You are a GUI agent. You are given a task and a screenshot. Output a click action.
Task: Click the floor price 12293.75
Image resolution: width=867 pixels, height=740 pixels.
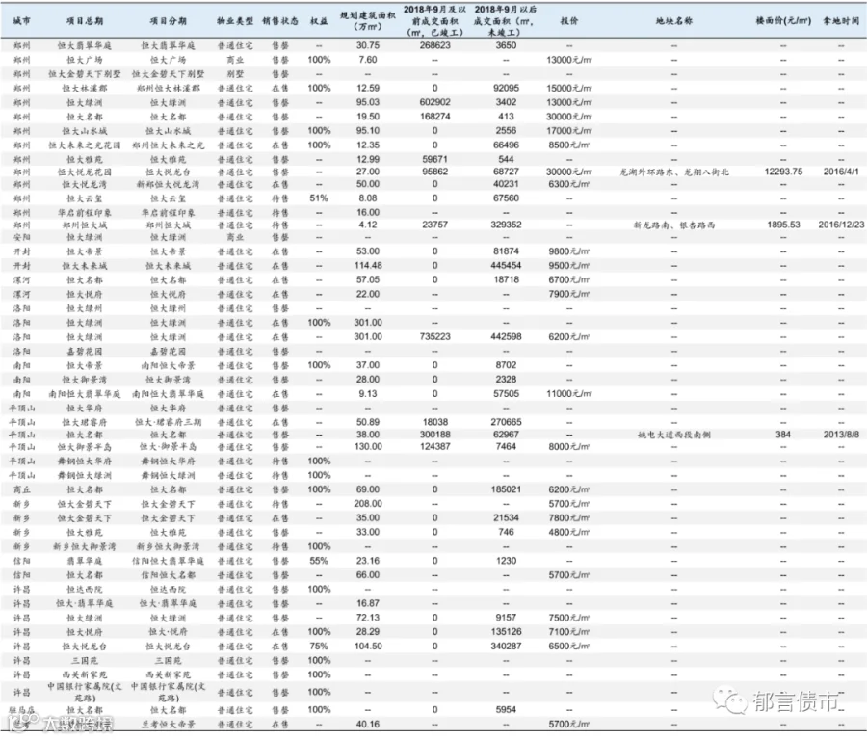[x=783, y=172]
